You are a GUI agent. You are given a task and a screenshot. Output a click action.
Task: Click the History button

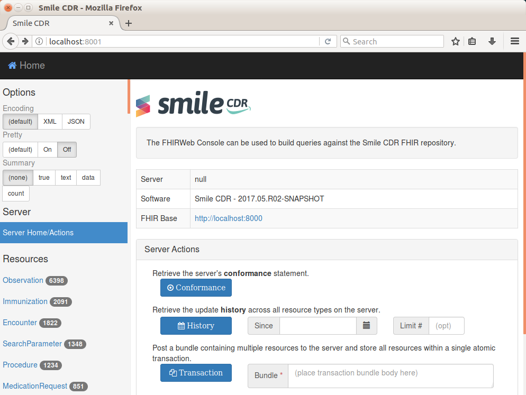click(196, 326)
